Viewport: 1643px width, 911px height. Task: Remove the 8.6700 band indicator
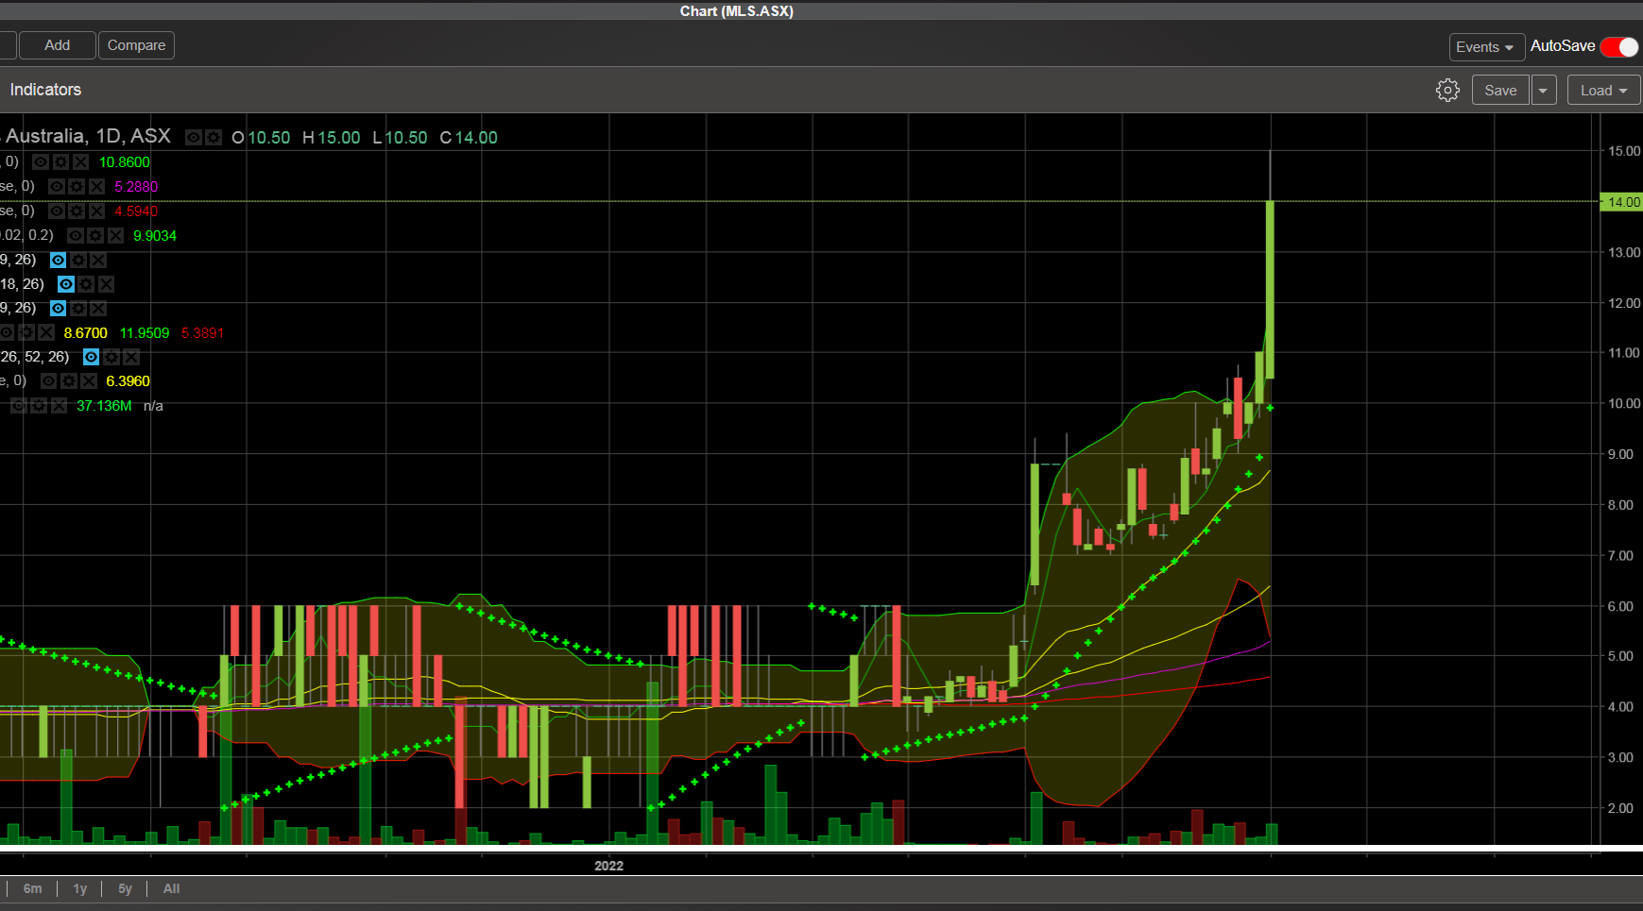pos(46,333)
